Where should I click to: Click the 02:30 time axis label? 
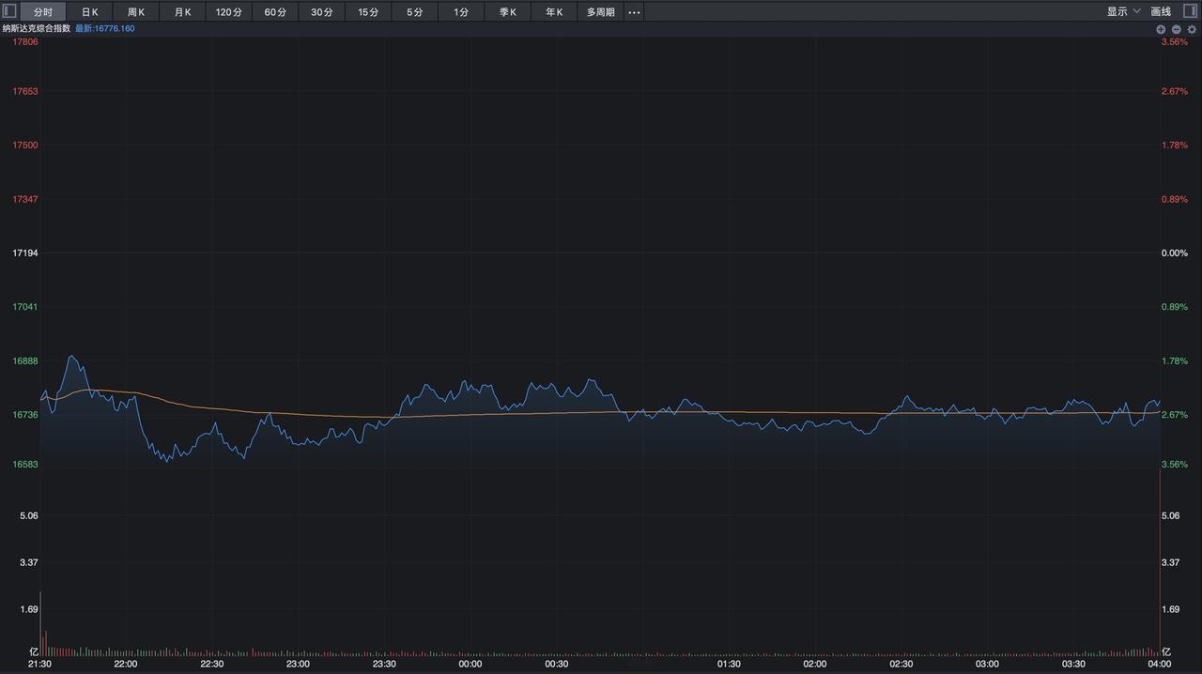click(x=901, y=664)
